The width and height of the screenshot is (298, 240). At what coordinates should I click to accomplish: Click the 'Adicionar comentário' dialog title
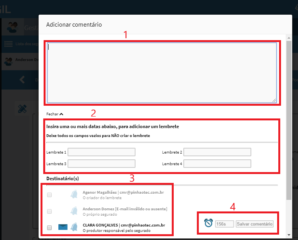point(74,25)
